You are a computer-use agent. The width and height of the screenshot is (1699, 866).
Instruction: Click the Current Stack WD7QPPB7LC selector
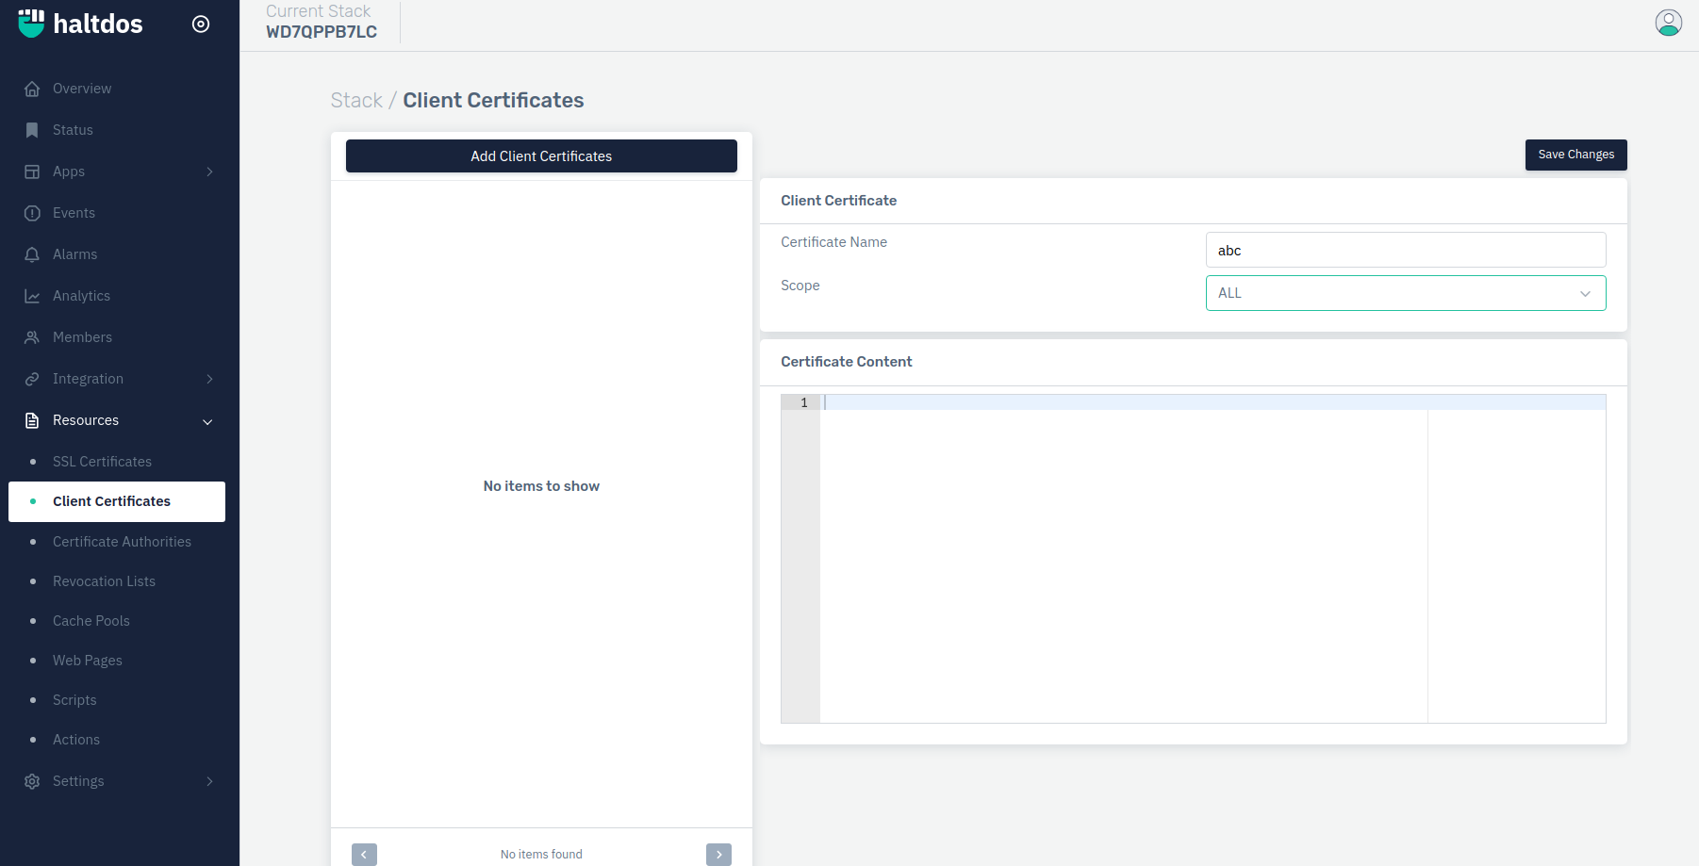322,22
